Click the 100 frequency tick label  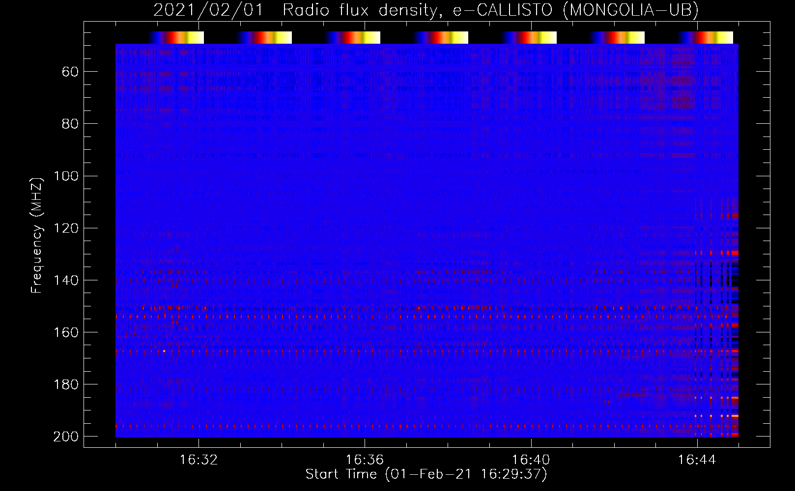pos(66,176)
